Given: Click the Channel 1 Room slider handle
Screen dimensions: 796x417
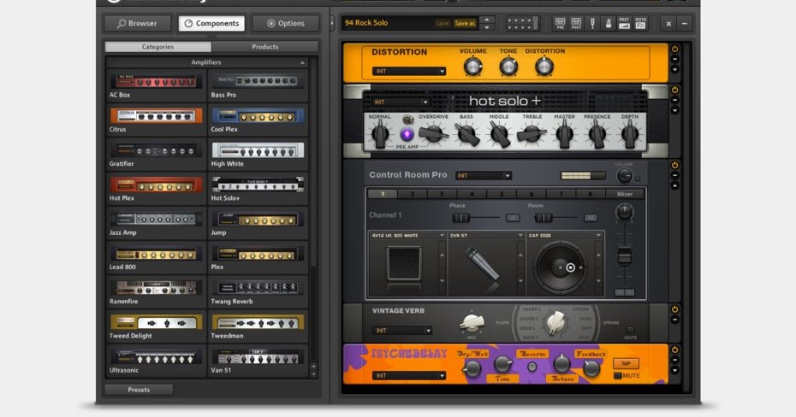Looking at the screenshot, I should point(544,218).
